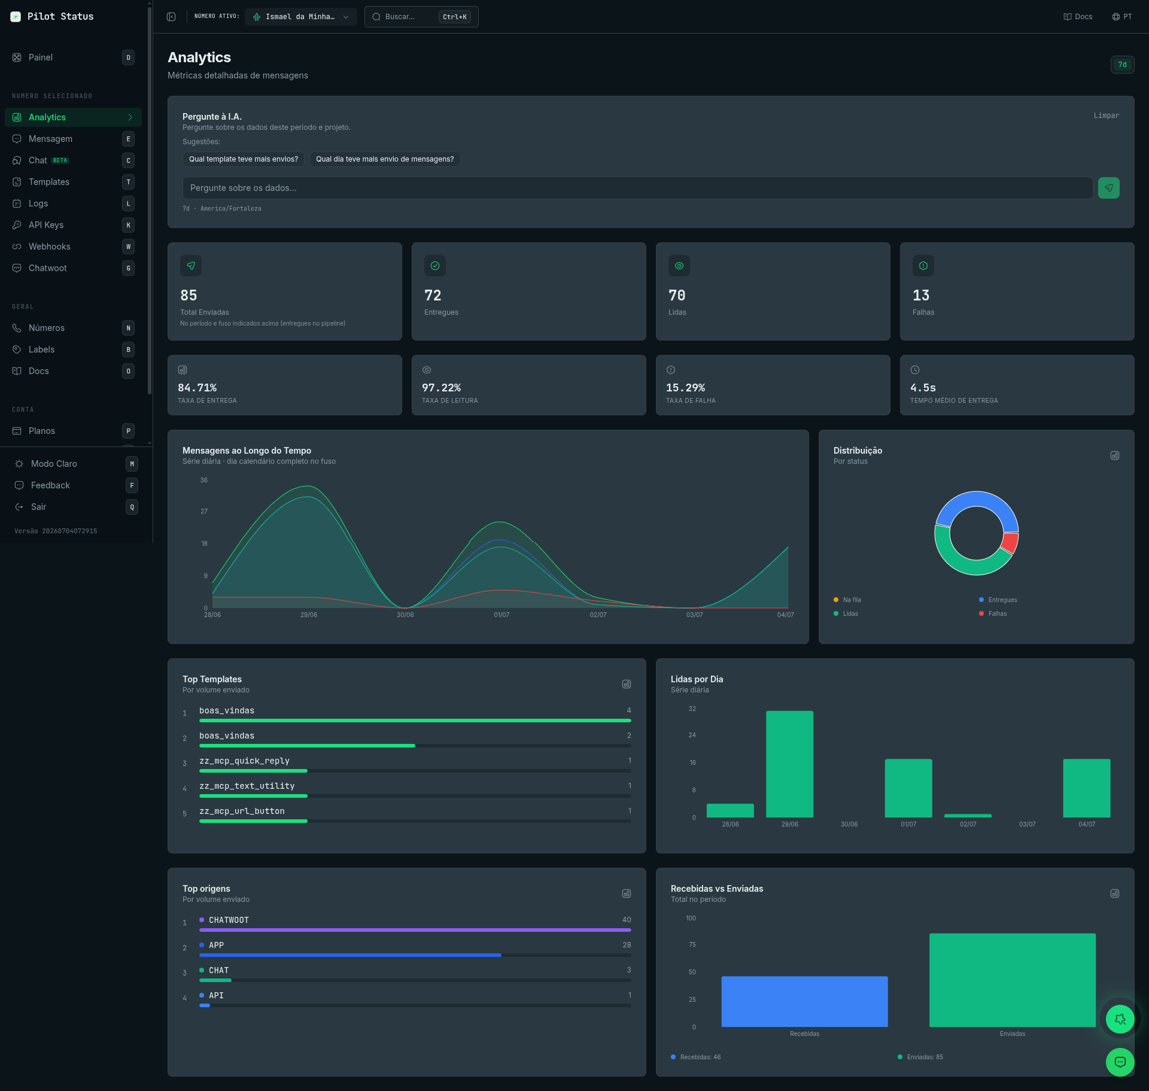Click the key icon beside API Keys

pos(17,225)
